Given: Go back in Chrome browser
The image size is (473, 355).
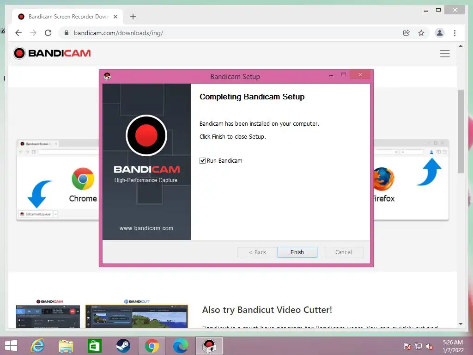Looking at the screenshot, I should pyautogui.click(x=18, y=33).
